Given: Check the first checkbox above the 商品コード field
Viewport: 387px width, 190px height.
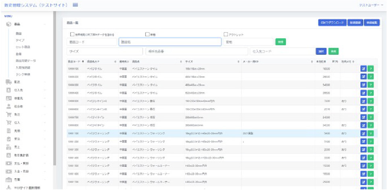Looking at the screenshot, I should (73, 35).
